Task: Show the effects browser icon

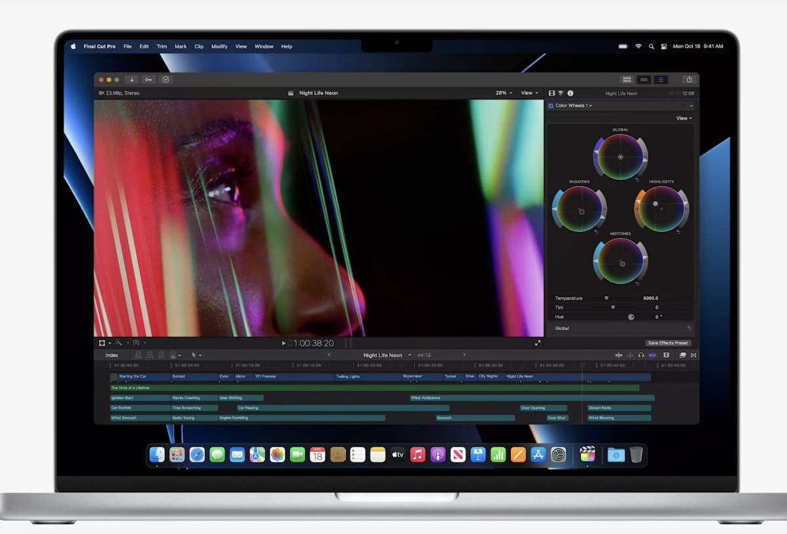Action: pos(683,355)
